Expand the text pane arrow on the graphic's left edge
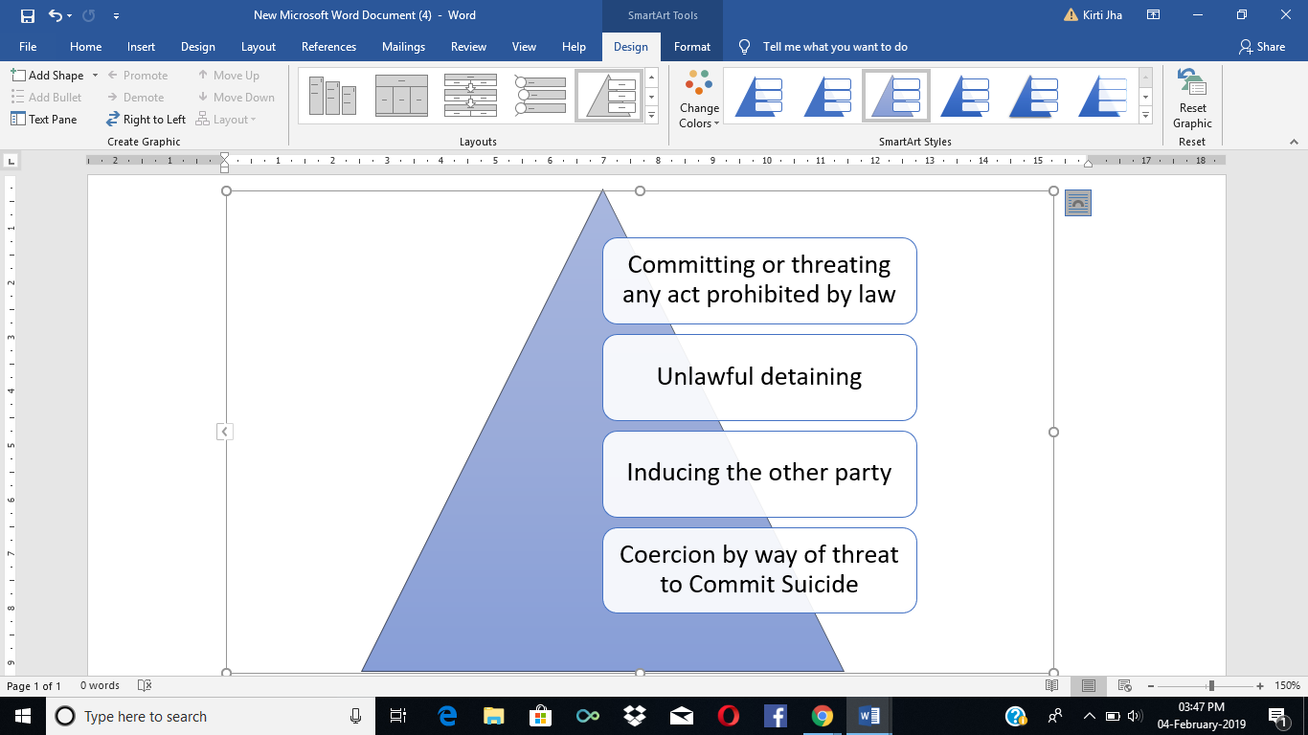The height and width of the screenshot is (735, 1308). [224, 432]
